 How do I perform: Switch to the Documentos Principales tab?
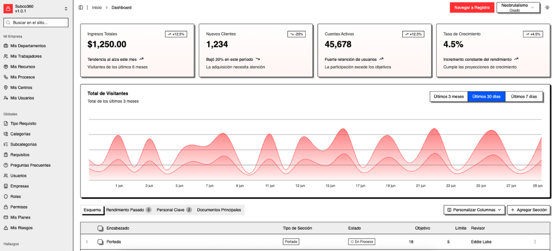coord(219,210)
